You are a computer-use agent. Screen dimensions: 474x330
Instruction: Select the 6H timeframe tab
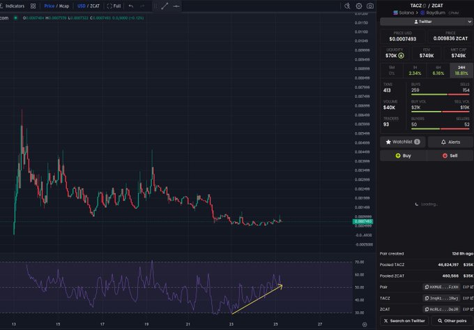coord(438,70)
